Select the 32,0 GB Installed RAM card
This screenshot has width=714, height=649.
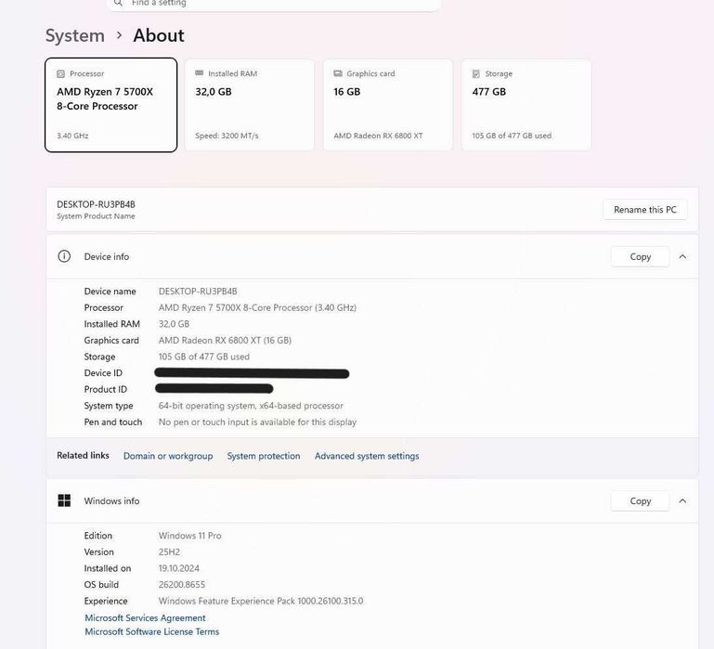pyautogui.click(x=250, y=105)
